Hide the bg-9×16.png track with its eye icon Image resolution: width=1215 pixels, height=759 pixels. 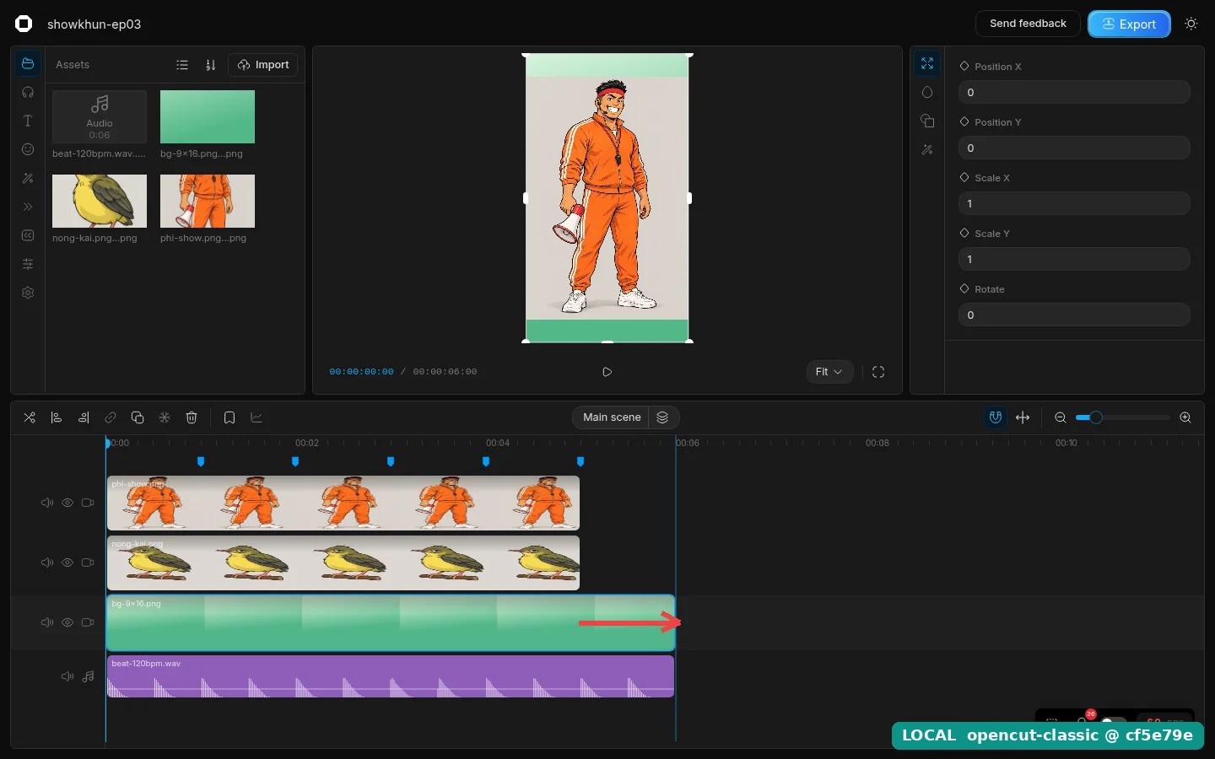tap(67, 622)
